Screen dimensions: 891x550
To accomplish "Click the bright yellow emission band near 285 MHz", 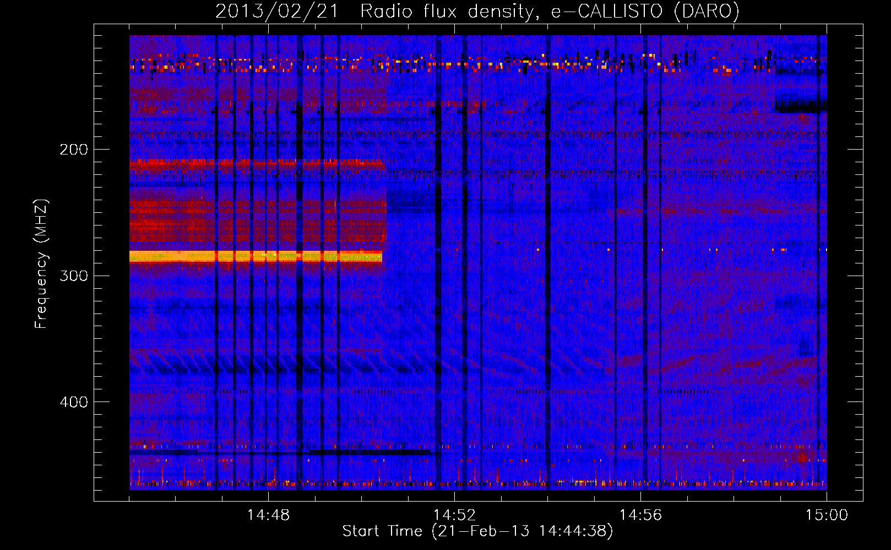I will (256, 256).
